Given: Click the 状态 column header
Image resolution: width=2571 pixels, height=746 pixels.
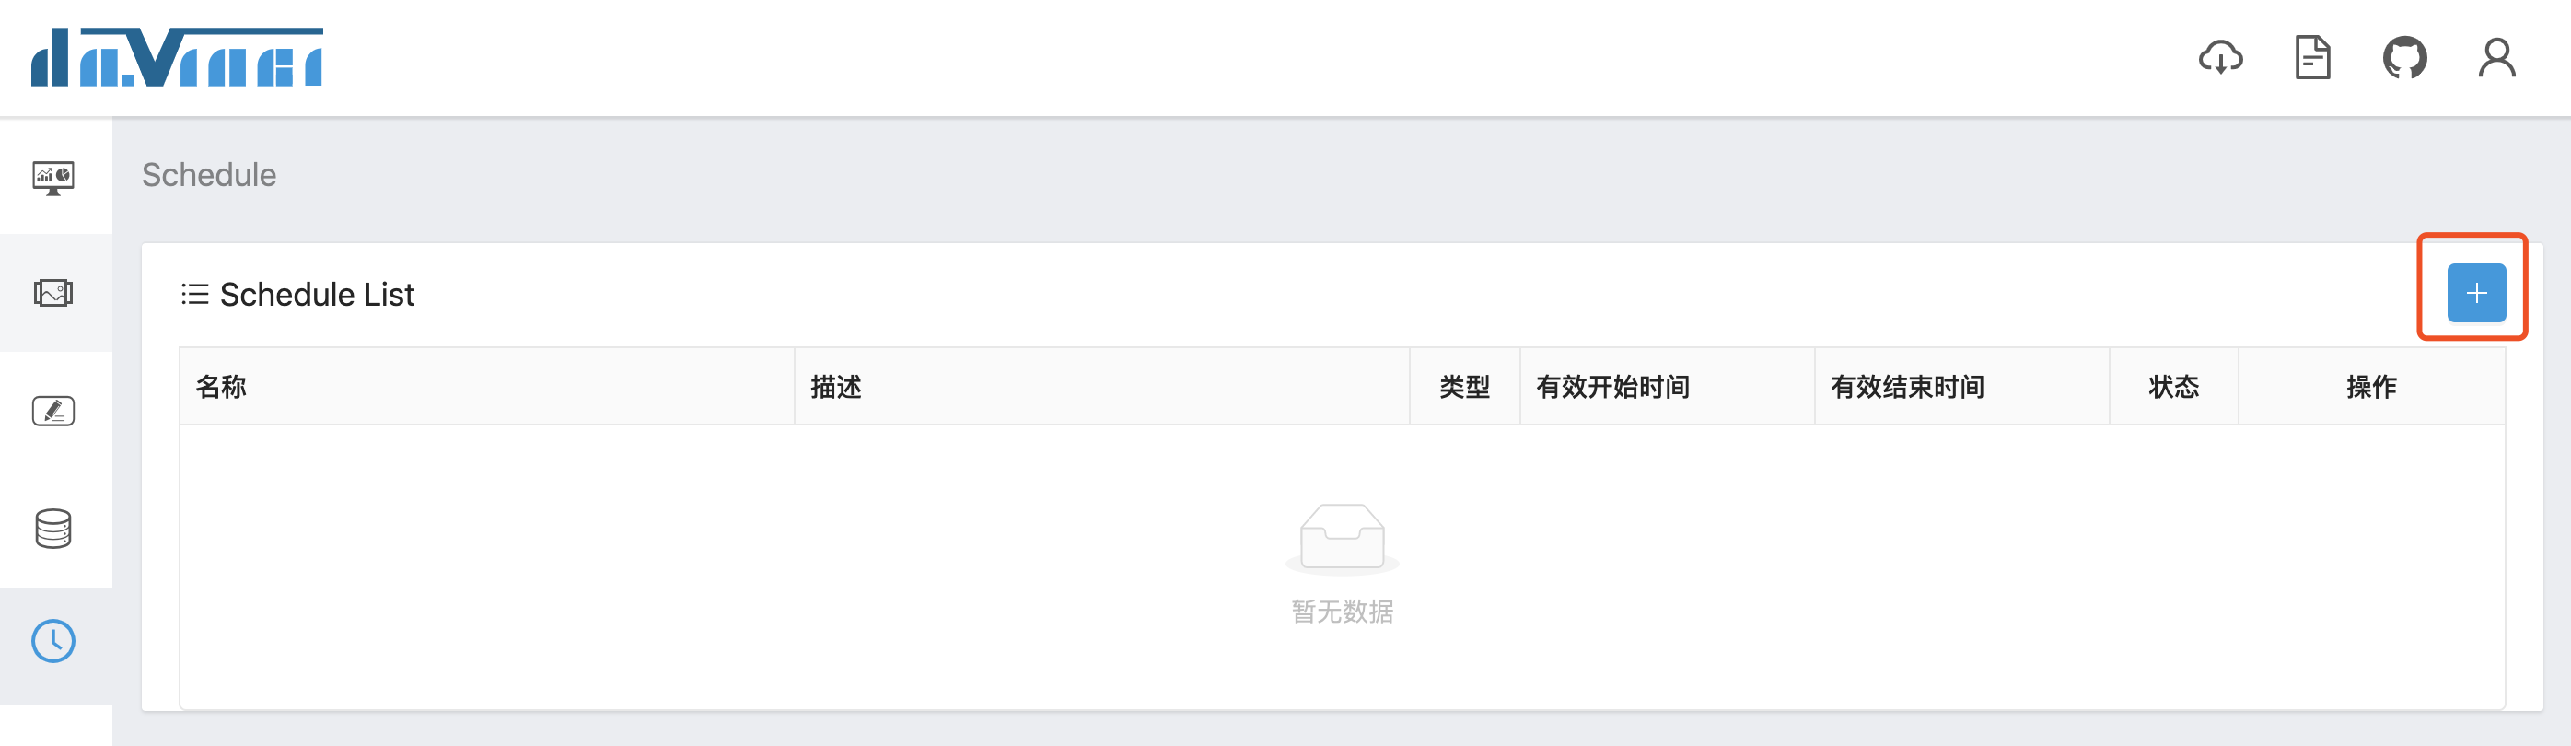Looking at the screenshot, I should (x=2174, y=388).
